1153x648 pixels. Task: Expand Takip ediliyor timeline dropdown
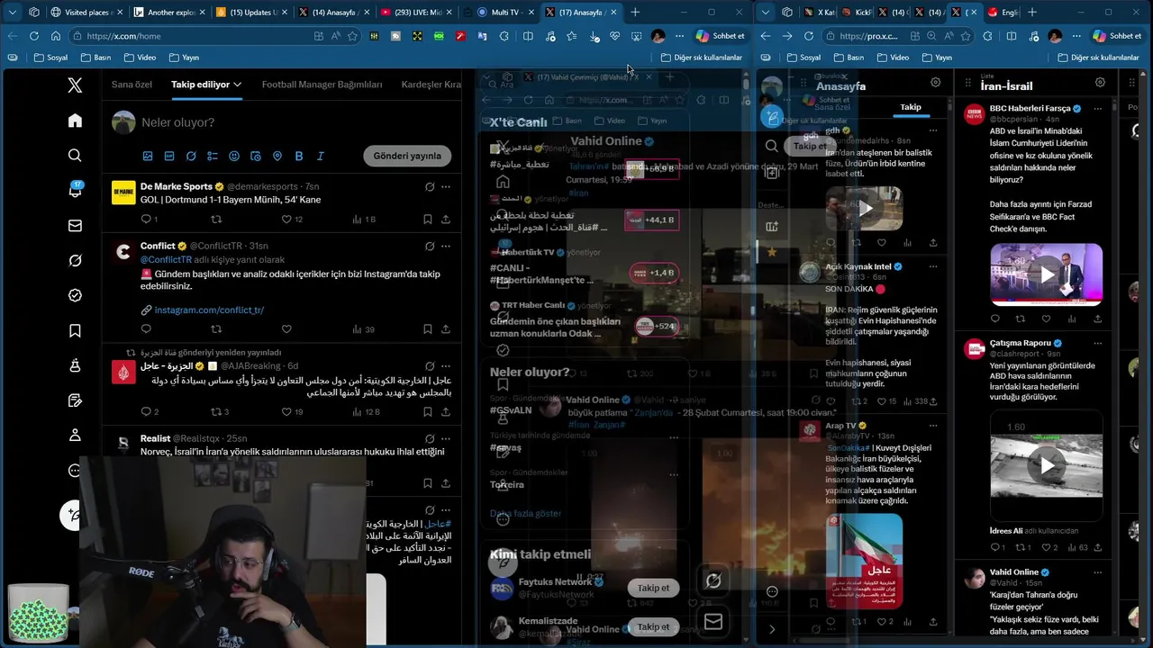point(238,85)
